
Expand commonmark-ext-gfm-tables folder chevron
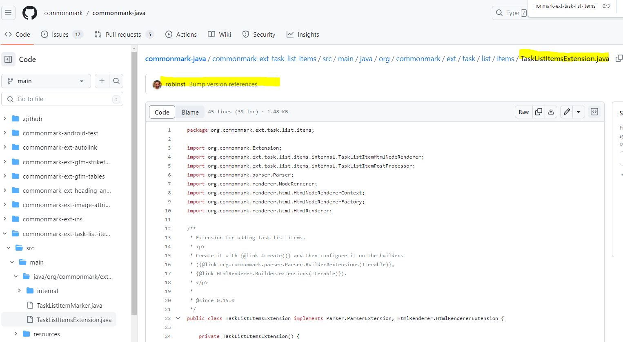coord(5,176)
